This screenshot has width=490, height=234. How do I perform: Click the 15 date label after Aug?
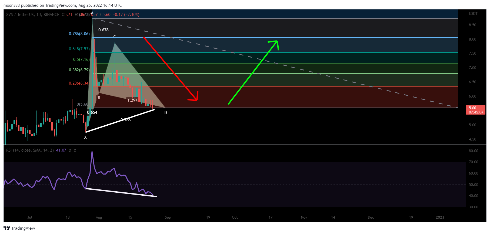click(130, 218)
